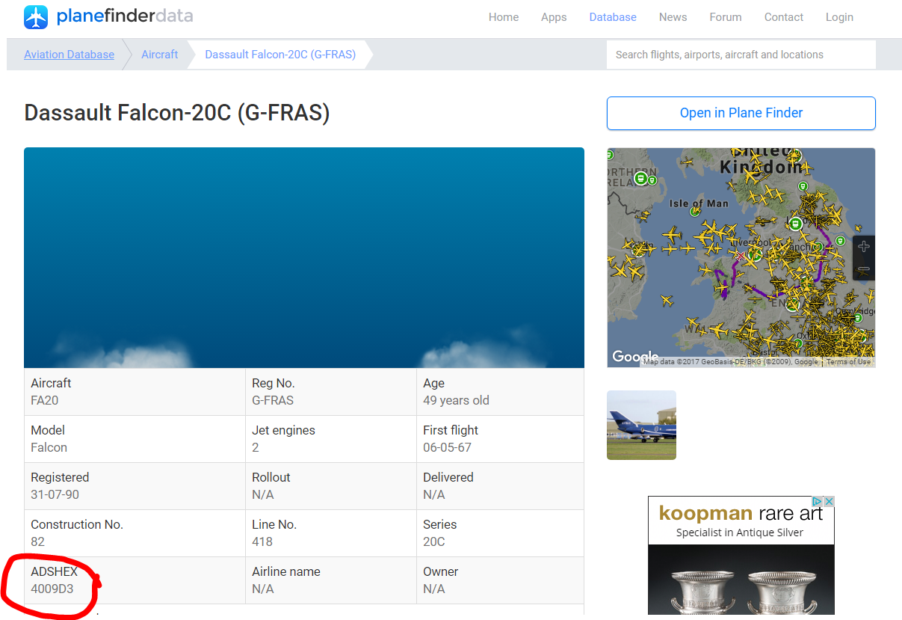Go to the Aircraft breadcrumb
The image size is (902, 620).
160,55
